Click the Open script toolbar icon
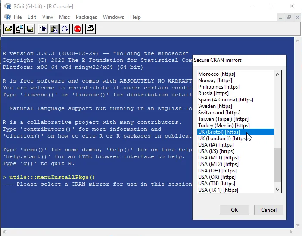 click(x=9, y=29)
